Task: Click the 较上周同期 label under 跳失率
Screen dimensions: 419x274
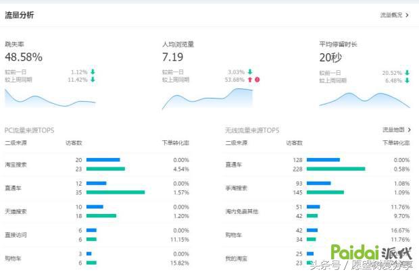Action: point(18,80)
